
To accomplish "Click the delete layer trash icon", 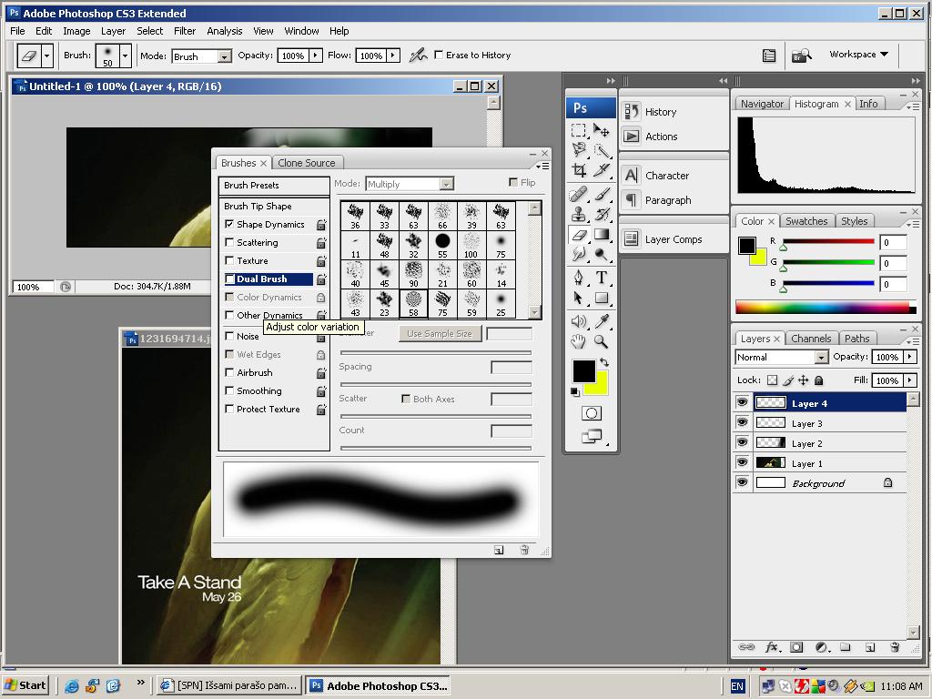I will (895, 647).
